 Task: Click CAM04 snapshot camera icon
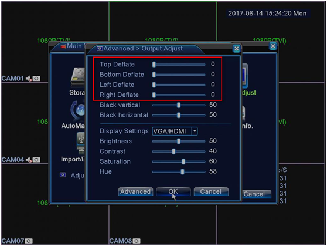click(x=36, y=160)
